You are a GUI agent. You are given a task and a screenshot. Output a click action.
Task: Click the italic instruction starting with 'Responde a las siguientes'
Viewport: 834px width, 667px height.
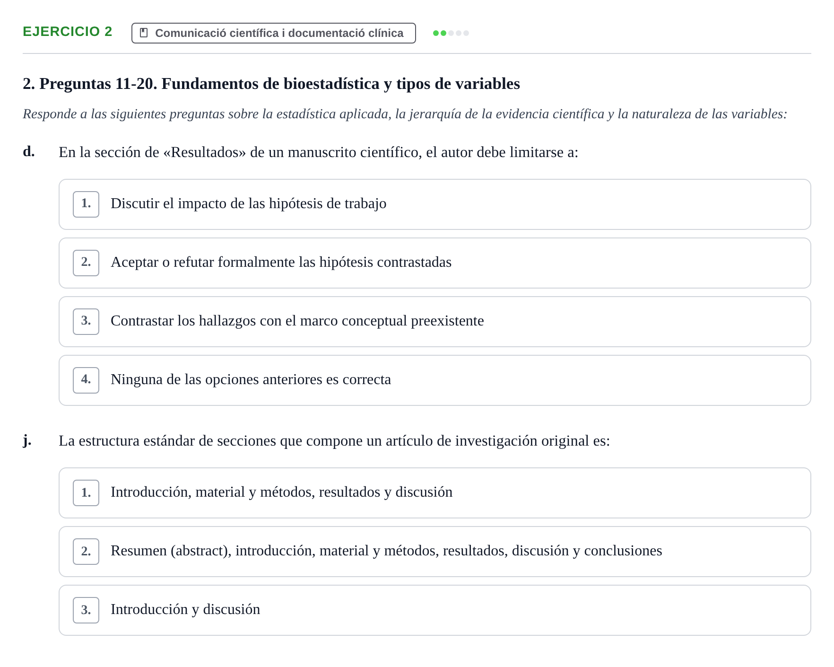pos(405,114)
